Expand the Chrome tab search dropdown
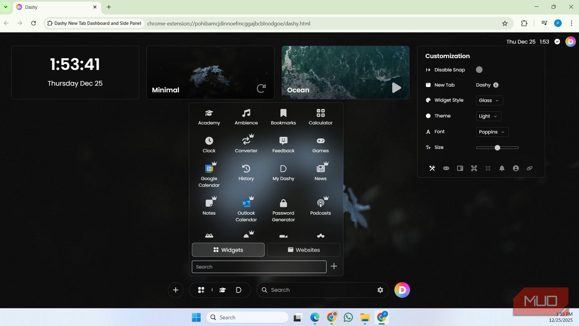The height and width of the screenshot is (326, 579). pos(5,7)
